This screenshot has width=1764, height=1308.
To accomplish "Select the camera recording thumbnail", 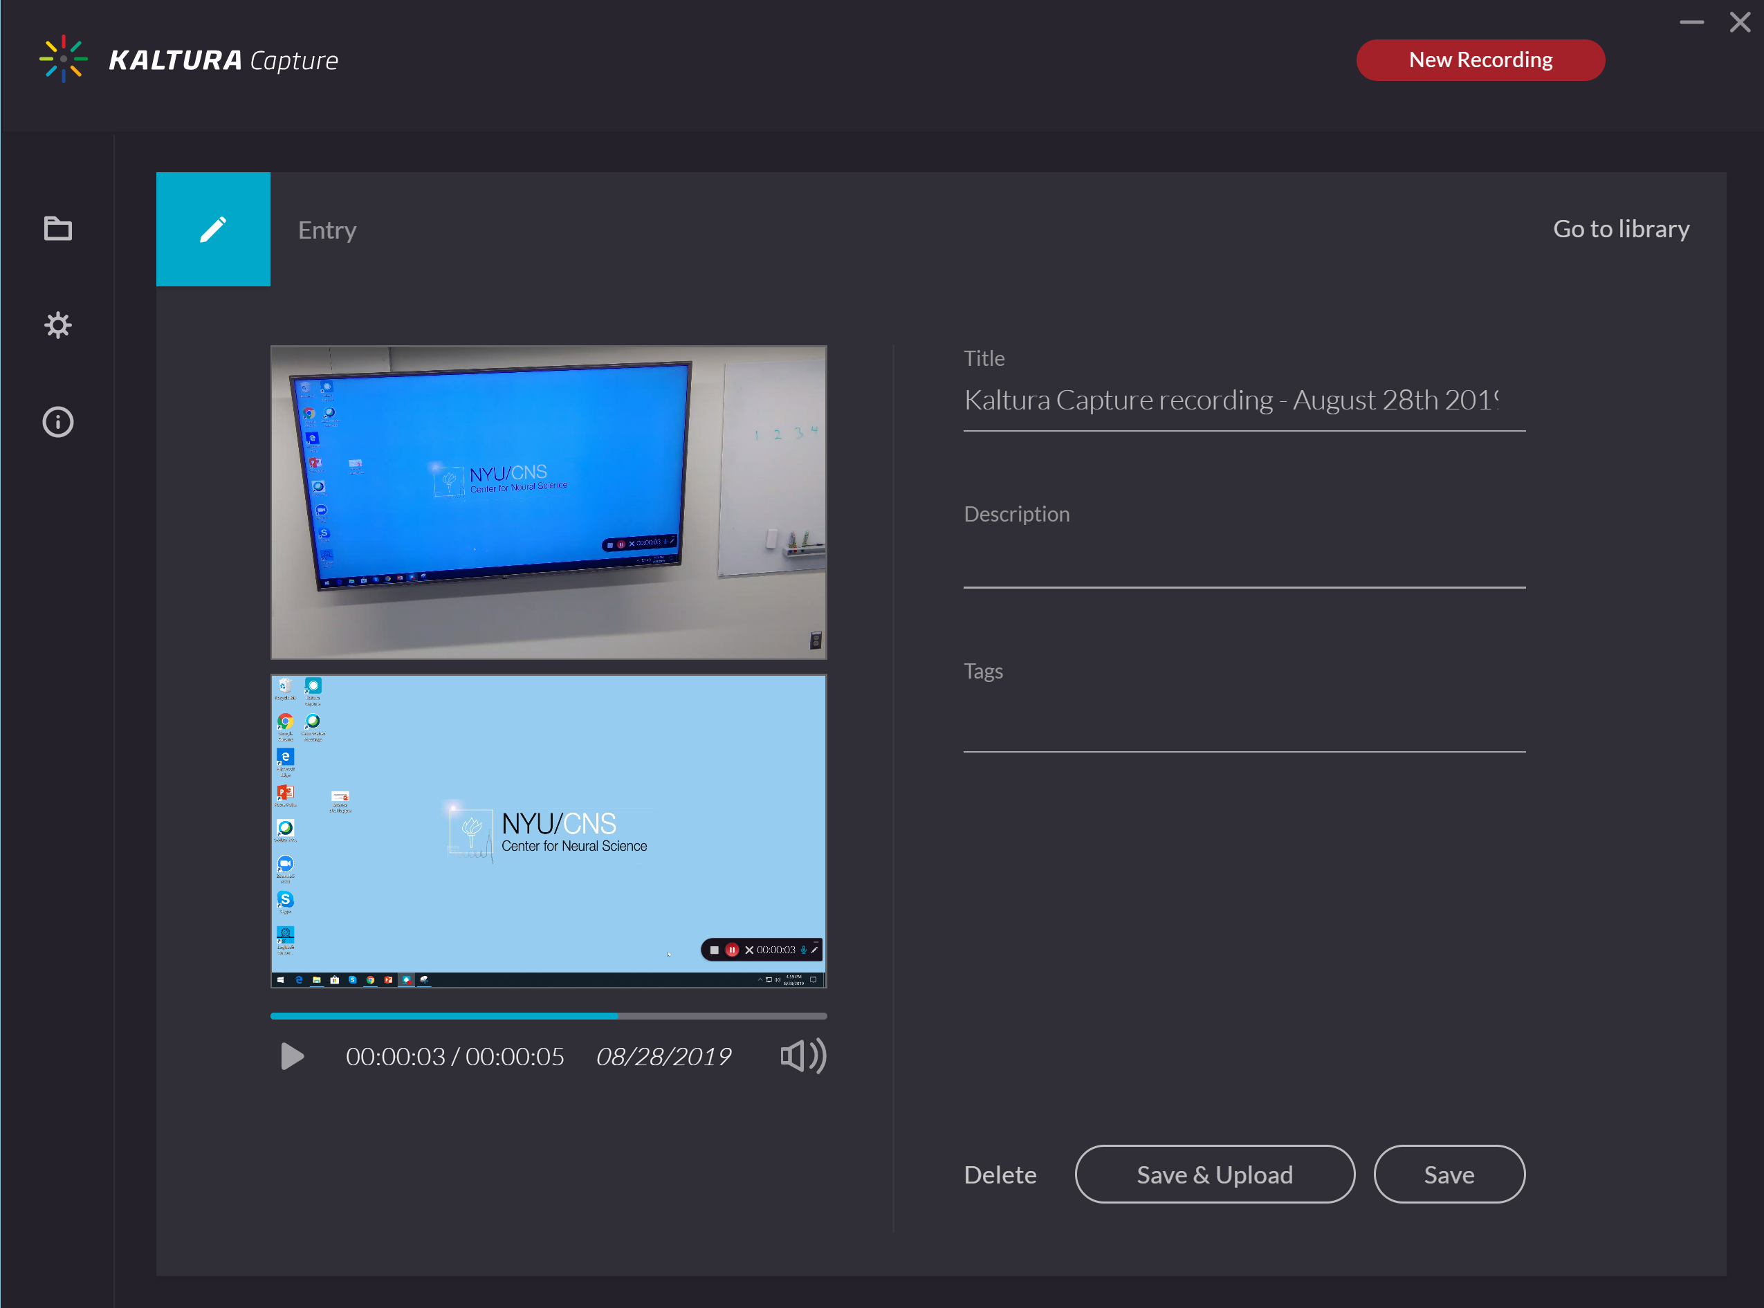I will pos(548,502).
